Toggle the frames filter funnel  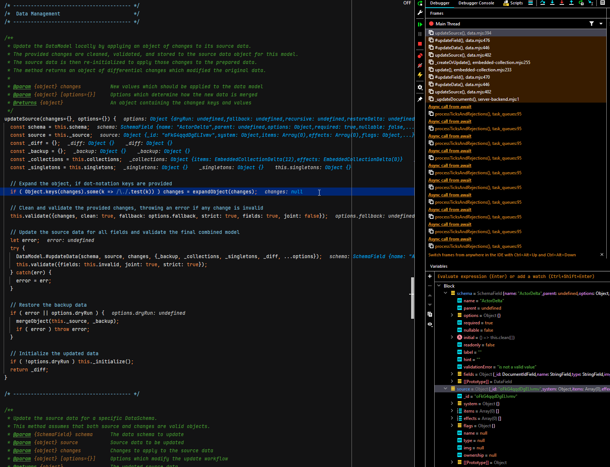[x=592, y=23]
